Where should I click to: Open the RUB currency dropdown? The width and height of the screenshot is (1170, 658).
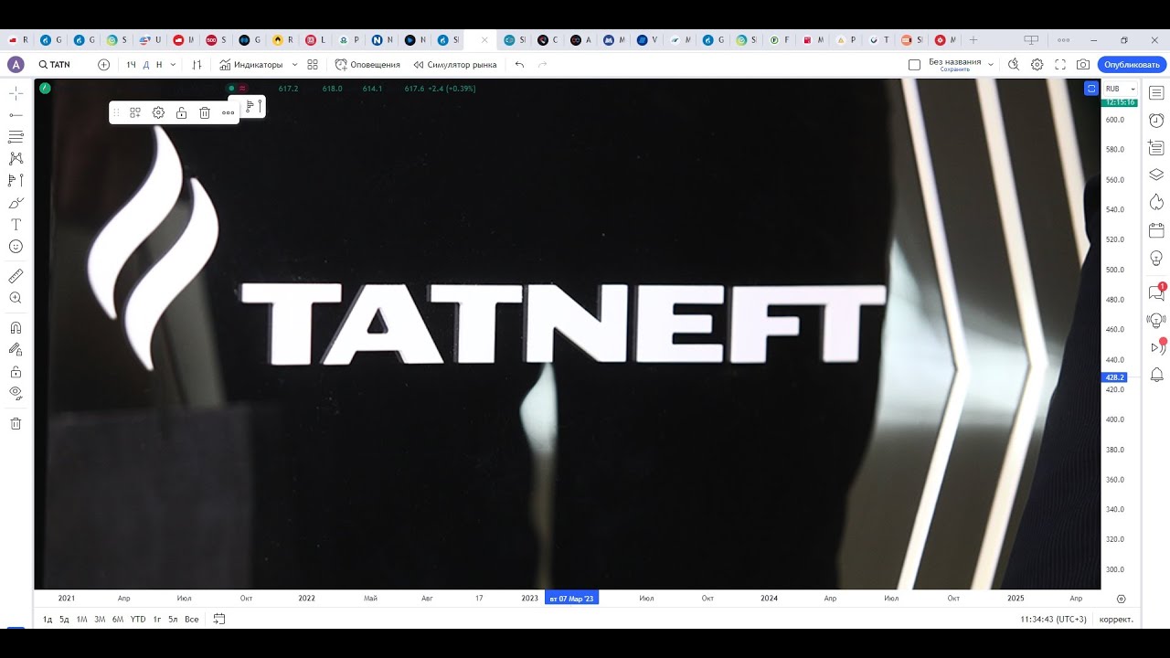[x=1121, y=89]
